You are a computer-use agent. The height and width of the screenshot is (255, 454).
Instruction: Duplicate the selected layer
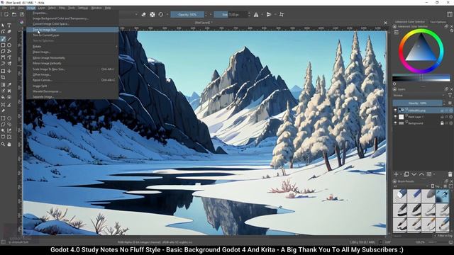406,174
